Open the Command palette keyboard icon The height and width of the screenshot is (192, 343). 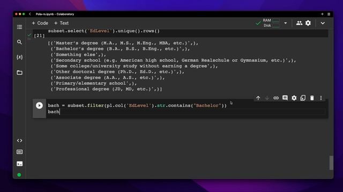(19, 152)
